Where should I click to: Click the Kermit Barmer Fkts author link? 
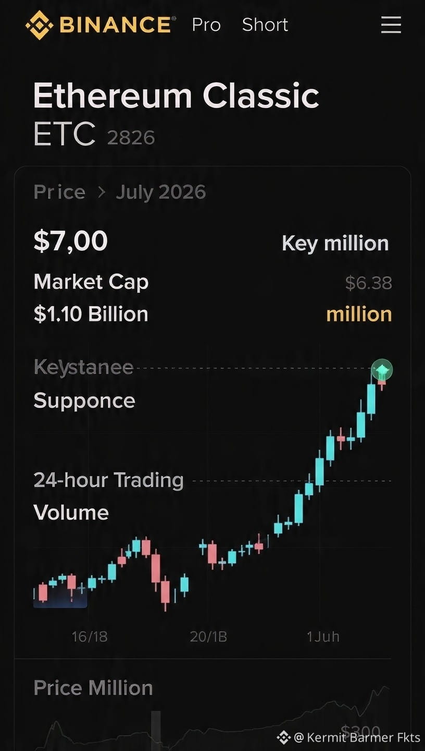click(362, 737)
